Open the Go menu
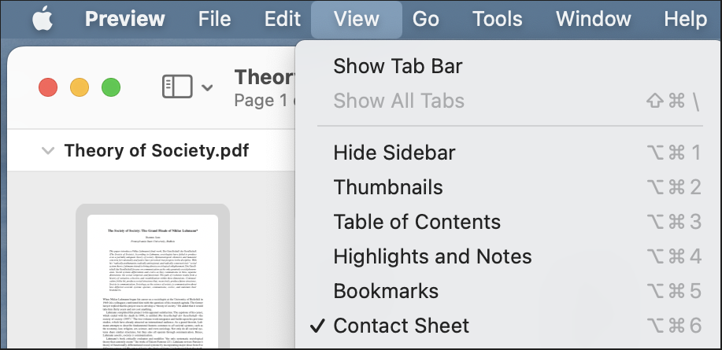Image resolution: width=722 pixels, height=350 pixels. [425, 20]
